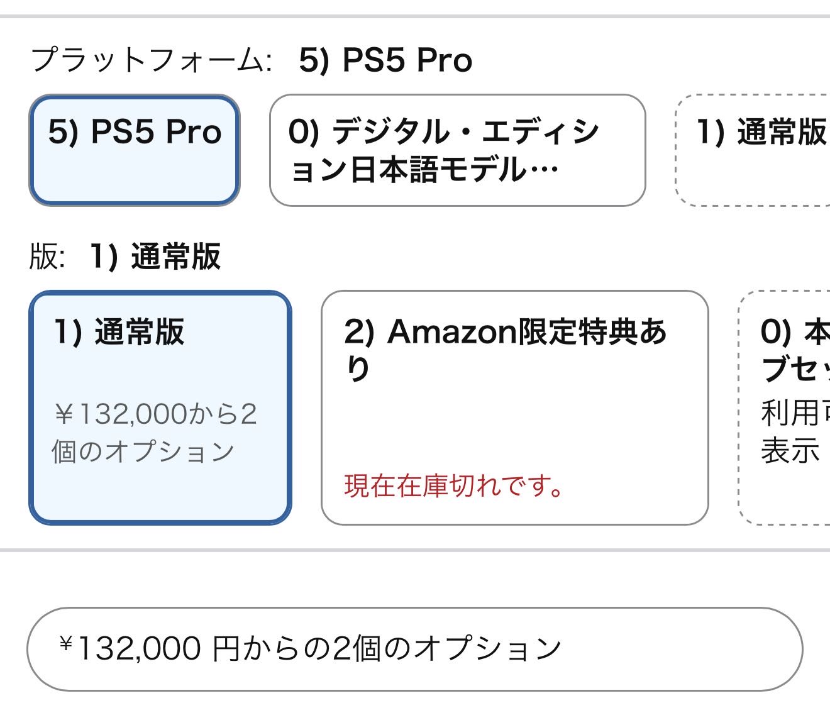
Task: Open ¥132,000 円からの2個のオプション button
Action: pos(414,649)
